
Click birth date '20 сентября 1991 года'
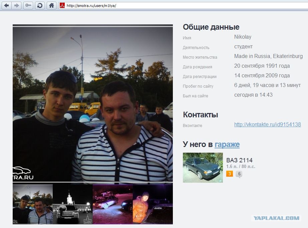262,66
